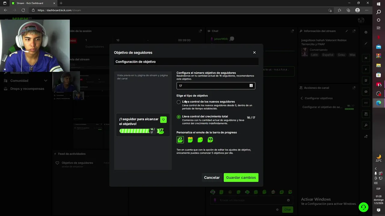The width and height of the screenshot is (385, 216).
Task: Open Windows search in the taskbar
Action: (379, 12)
